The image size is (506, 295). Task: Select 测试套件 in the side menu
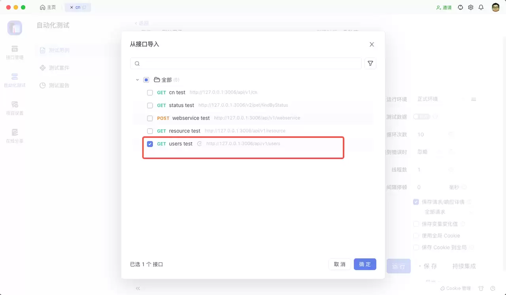[x=55, y=68]
